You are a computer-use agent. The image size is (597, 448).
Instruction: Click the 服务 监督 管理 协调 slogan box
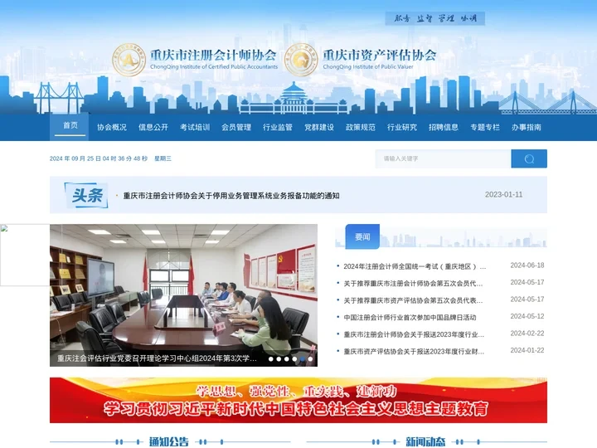pyautogui.click(x=434, y=18)
